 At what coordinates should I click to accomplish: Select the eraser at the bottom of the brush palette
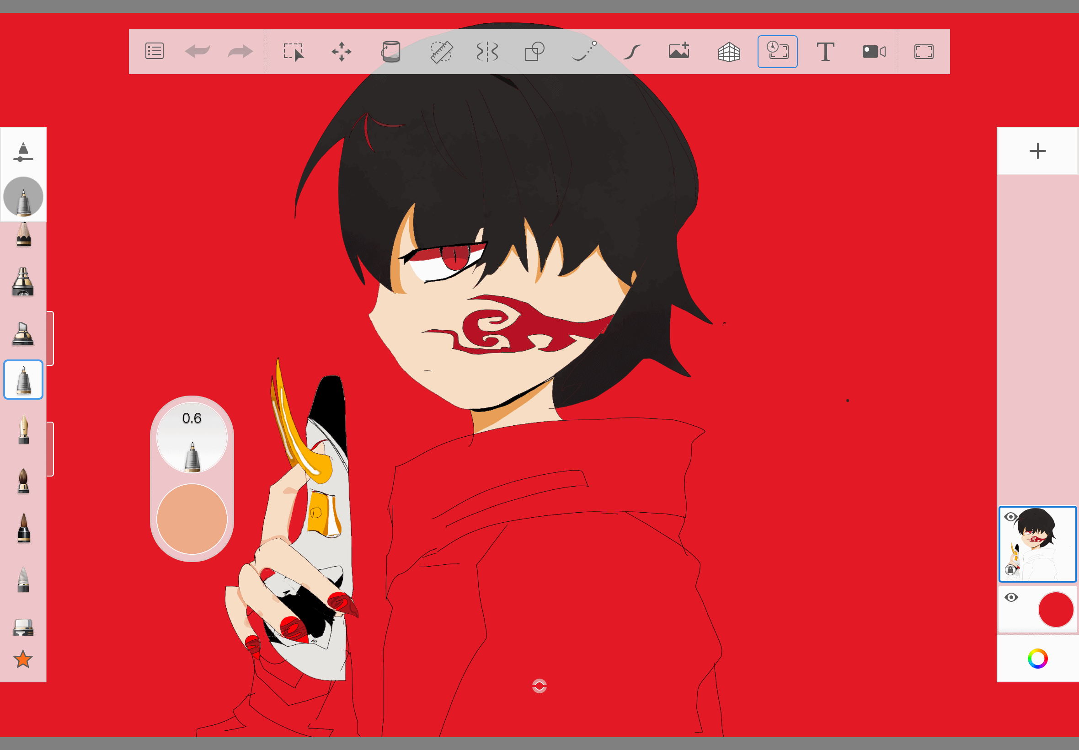23,627
